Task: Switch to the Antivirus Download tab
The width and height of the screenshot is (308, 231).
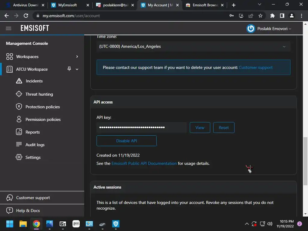Action: tap(26, 5)
